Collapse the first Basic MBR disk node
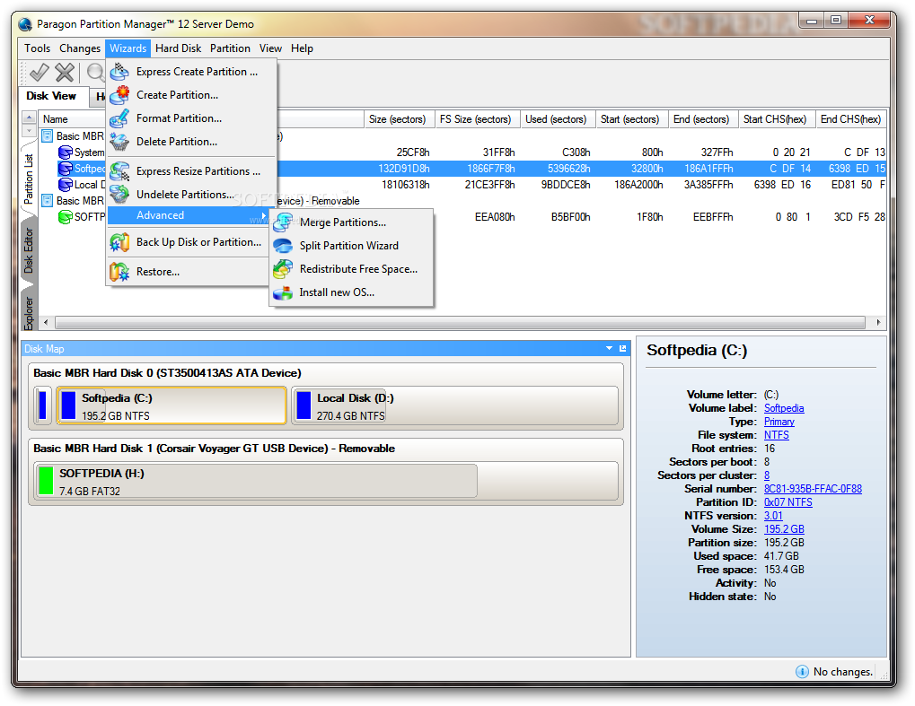 48,135
